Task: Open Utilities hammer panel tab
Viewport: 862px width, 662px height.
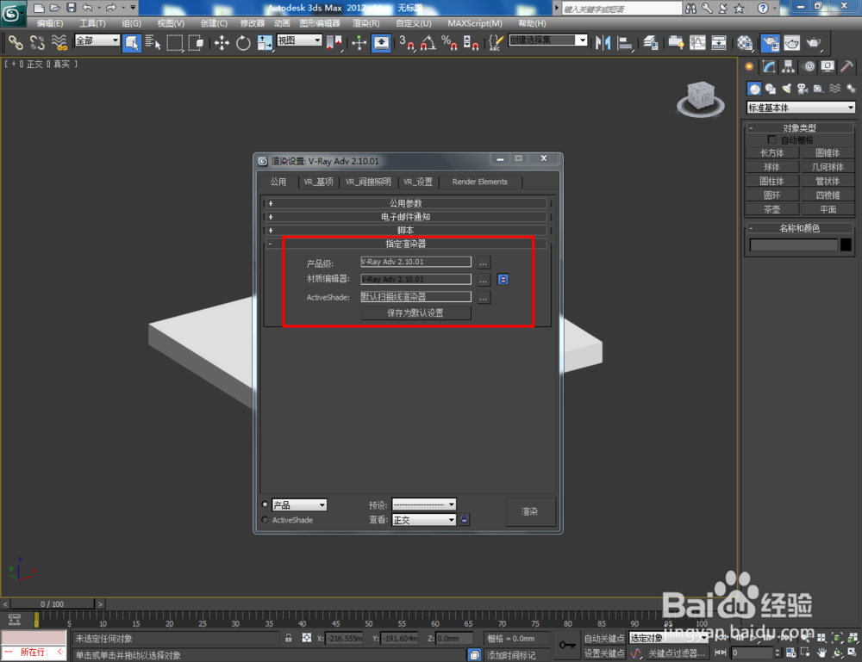Action: [846, 66]
